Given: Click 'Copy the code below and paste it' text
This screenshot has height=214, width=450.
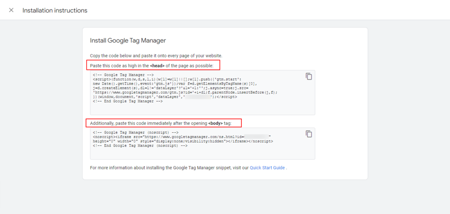Looking at the screenshot, I should click(x=156, y=56).
